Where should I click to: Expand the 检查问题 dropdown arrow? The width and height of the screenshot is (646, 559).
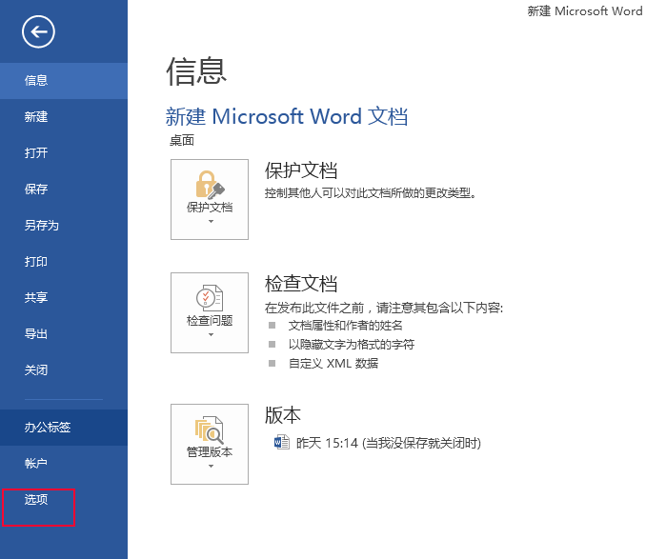click(x=211, y=334)
